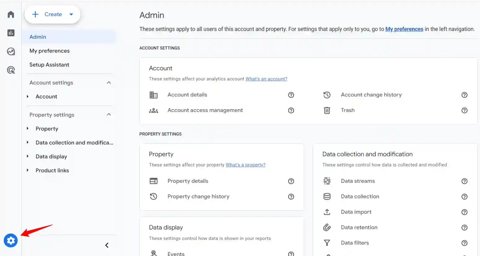480x256 pixels.
Task: Click the Data filters funnel icon
Action: [x=327, y=243]
